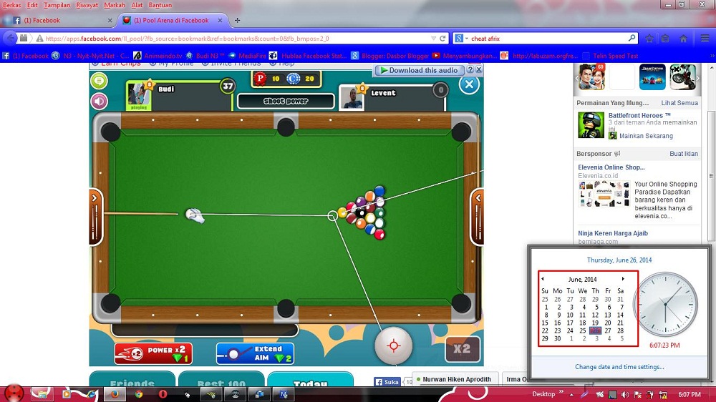Screen dimensions: 716x402
Task: Click the Facebook Suka like button
Action: point(387,382)
